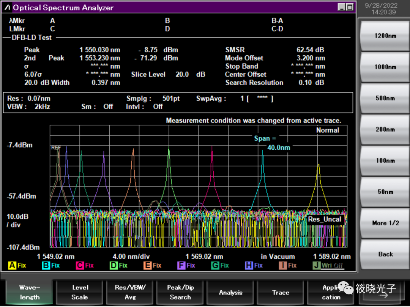This screenshot has height=307, width=410.
Task: Set span to 1200nm softkey
Action: (385, 36)
